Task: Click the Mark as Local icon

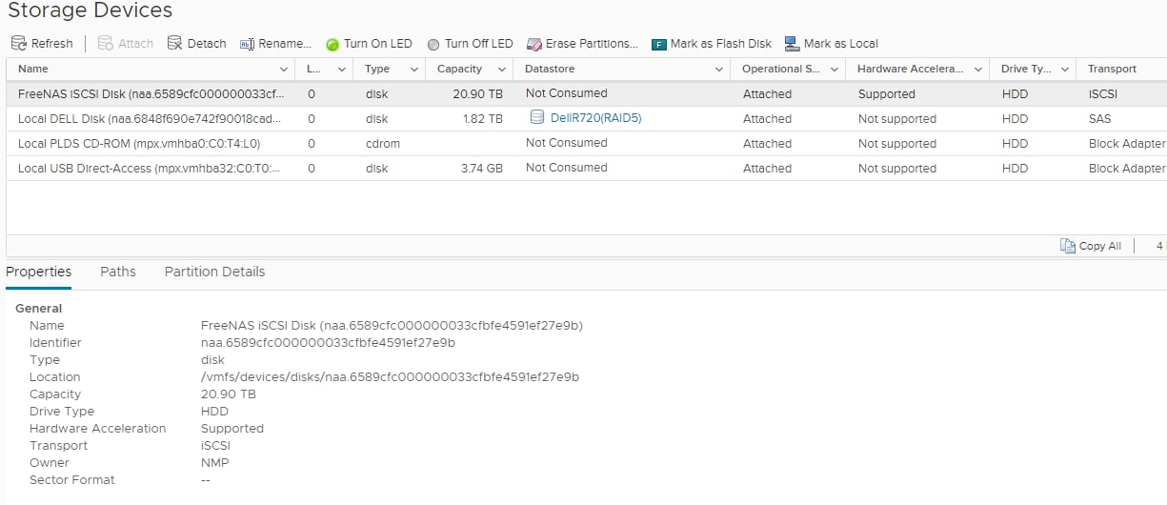Action: [x=792, y=44]
